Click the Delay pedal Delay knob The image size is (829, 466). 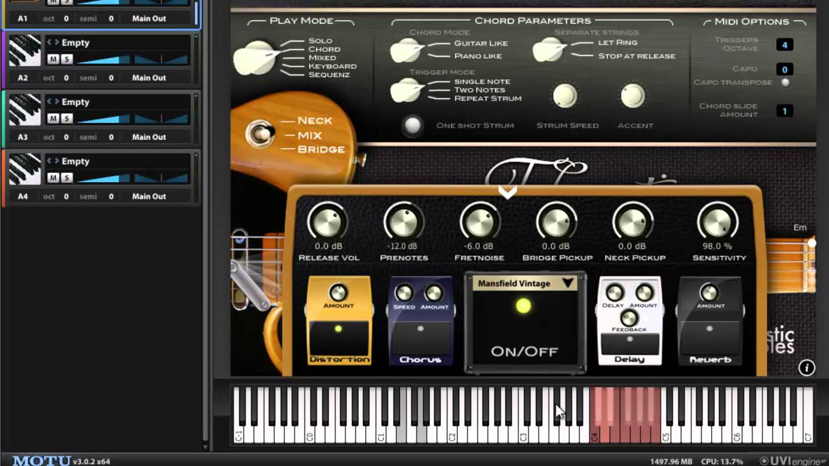[614, 293]
